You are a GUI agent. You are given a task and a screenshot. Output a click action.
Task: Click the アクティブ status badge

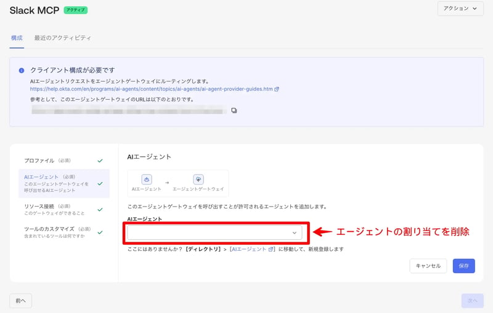tap(75, 10)
